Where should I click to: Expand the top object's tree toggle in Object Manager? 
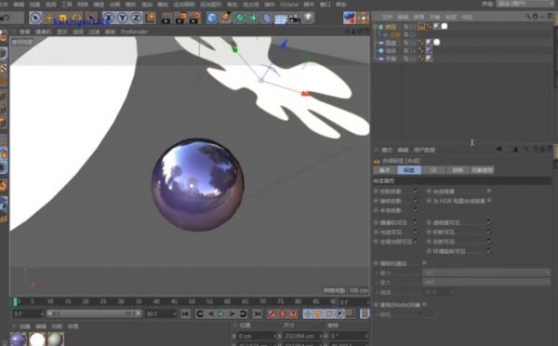click(x=375, y=26)
